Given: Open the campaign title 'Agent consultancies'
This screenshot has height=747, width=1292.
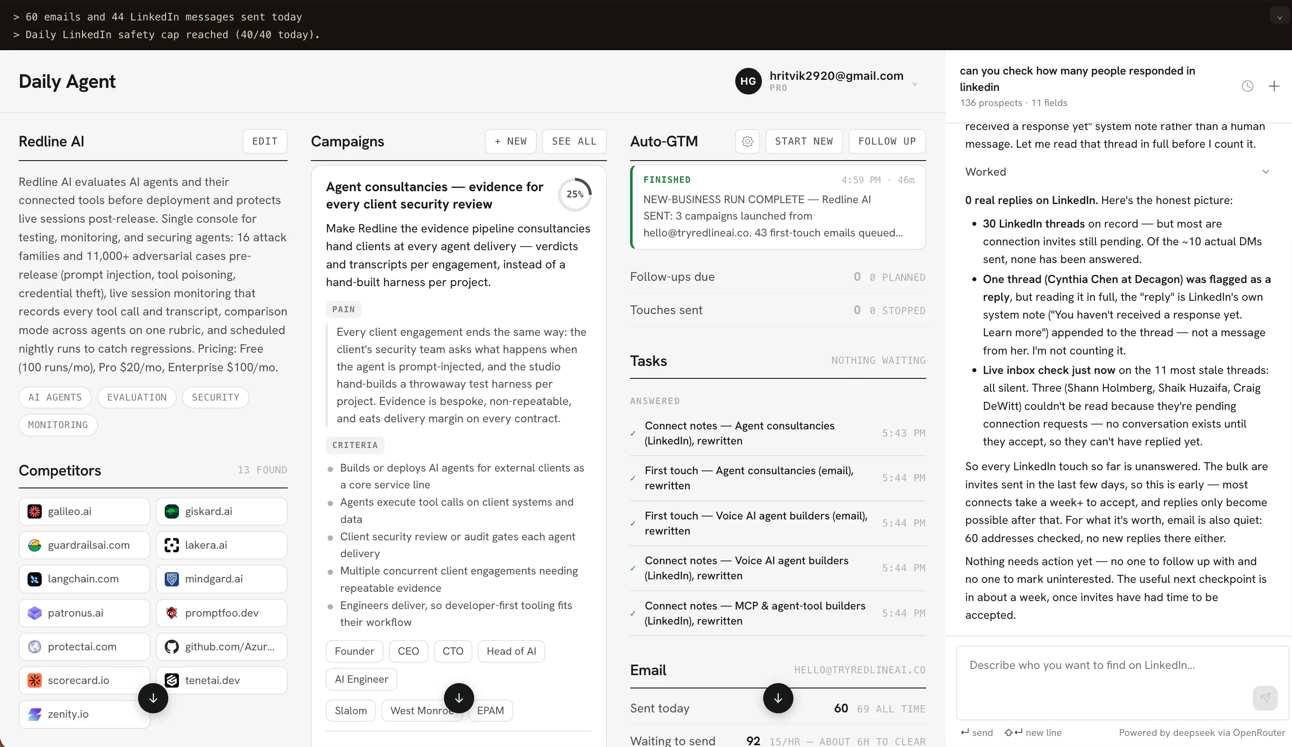Looking at the screenshot, I should tap(435, 195).
